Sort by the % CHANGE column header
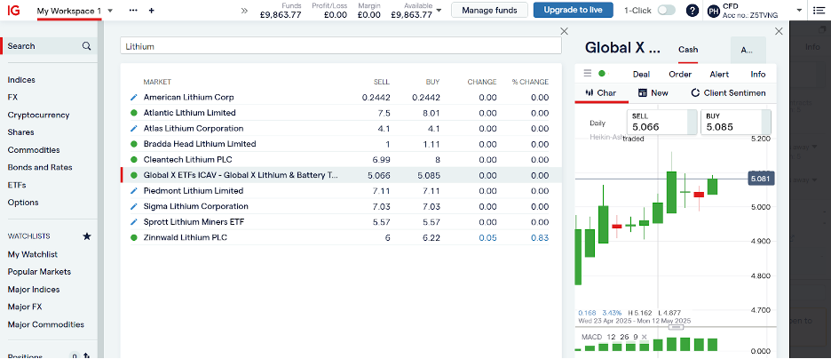The image size is (831, 359). click(530, 82)
